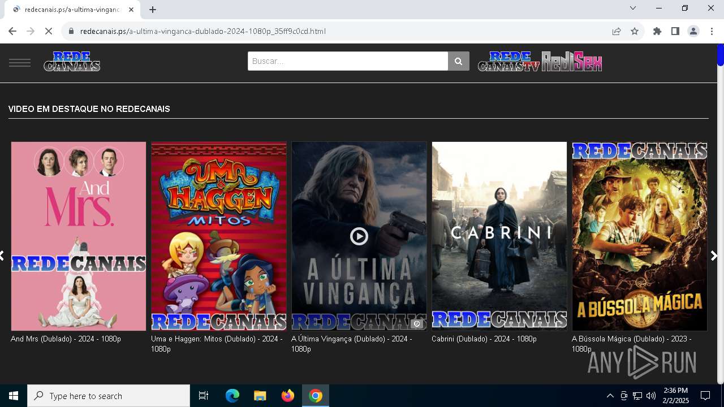Click the Windows taskbar search box
This screenshot has height=407, width=724.
pos(109,396)
